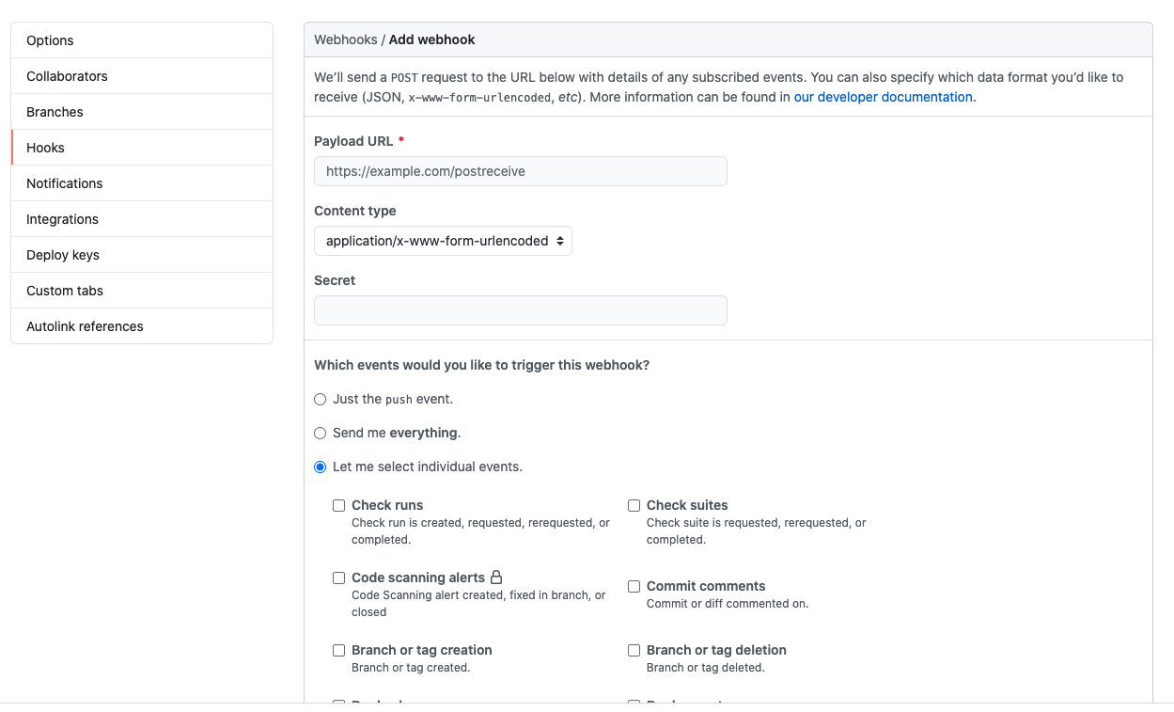
Task: Tick Branch or tag creation checkbox
Action: 339,651
